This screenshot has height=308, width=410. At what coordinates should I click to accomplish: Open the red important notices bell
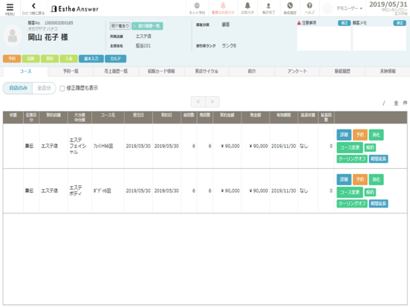(223, 5)
